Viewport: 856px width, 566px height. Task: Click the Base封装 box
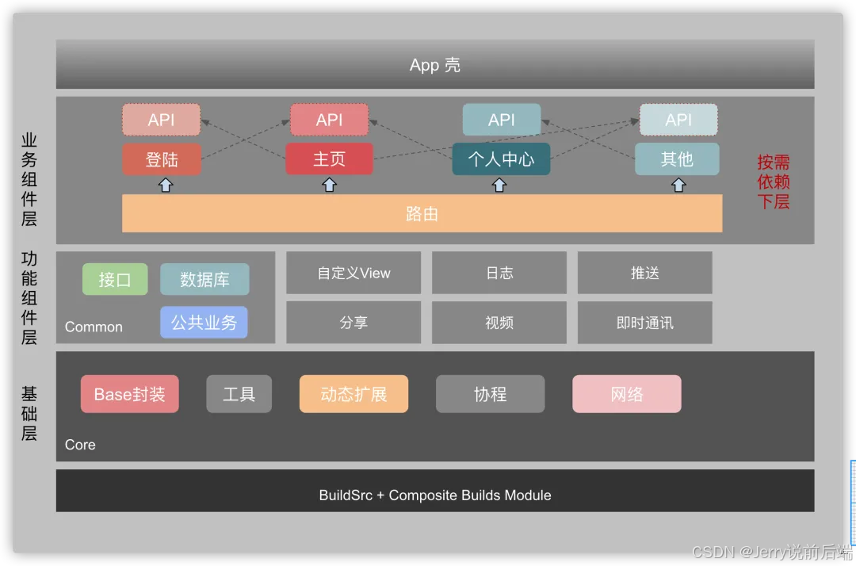click(129, 393)
